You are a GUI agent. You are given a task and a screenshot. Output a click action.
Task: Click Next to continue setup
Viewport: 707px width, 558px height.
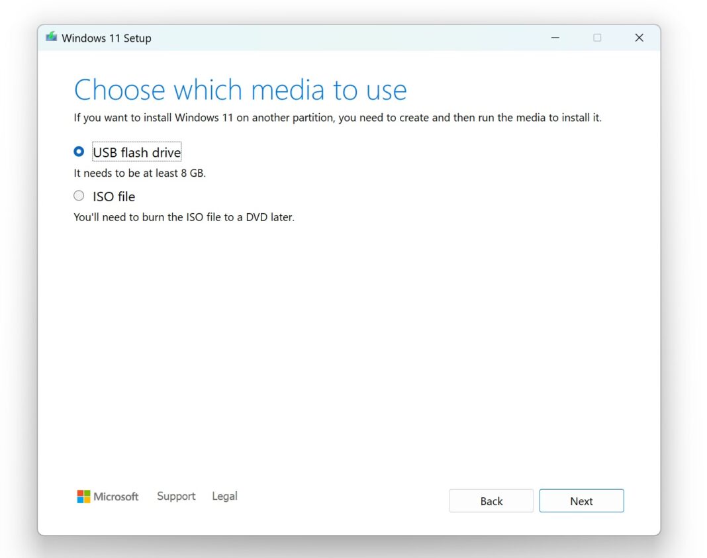(x=582, y=500)
